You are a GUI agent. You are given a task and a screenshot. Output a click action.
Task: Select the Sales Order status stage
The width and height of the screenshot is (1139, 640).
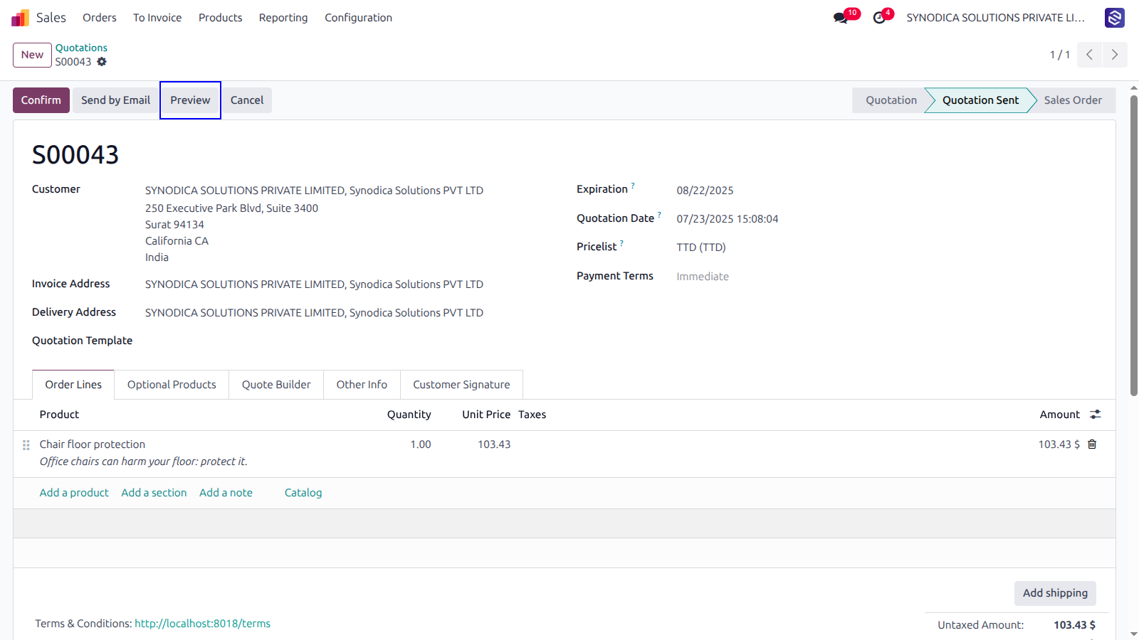pos(1073,100)
